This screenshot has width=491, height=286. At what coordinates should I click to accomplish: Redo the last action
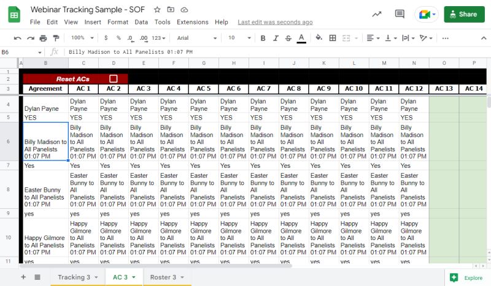30,38
